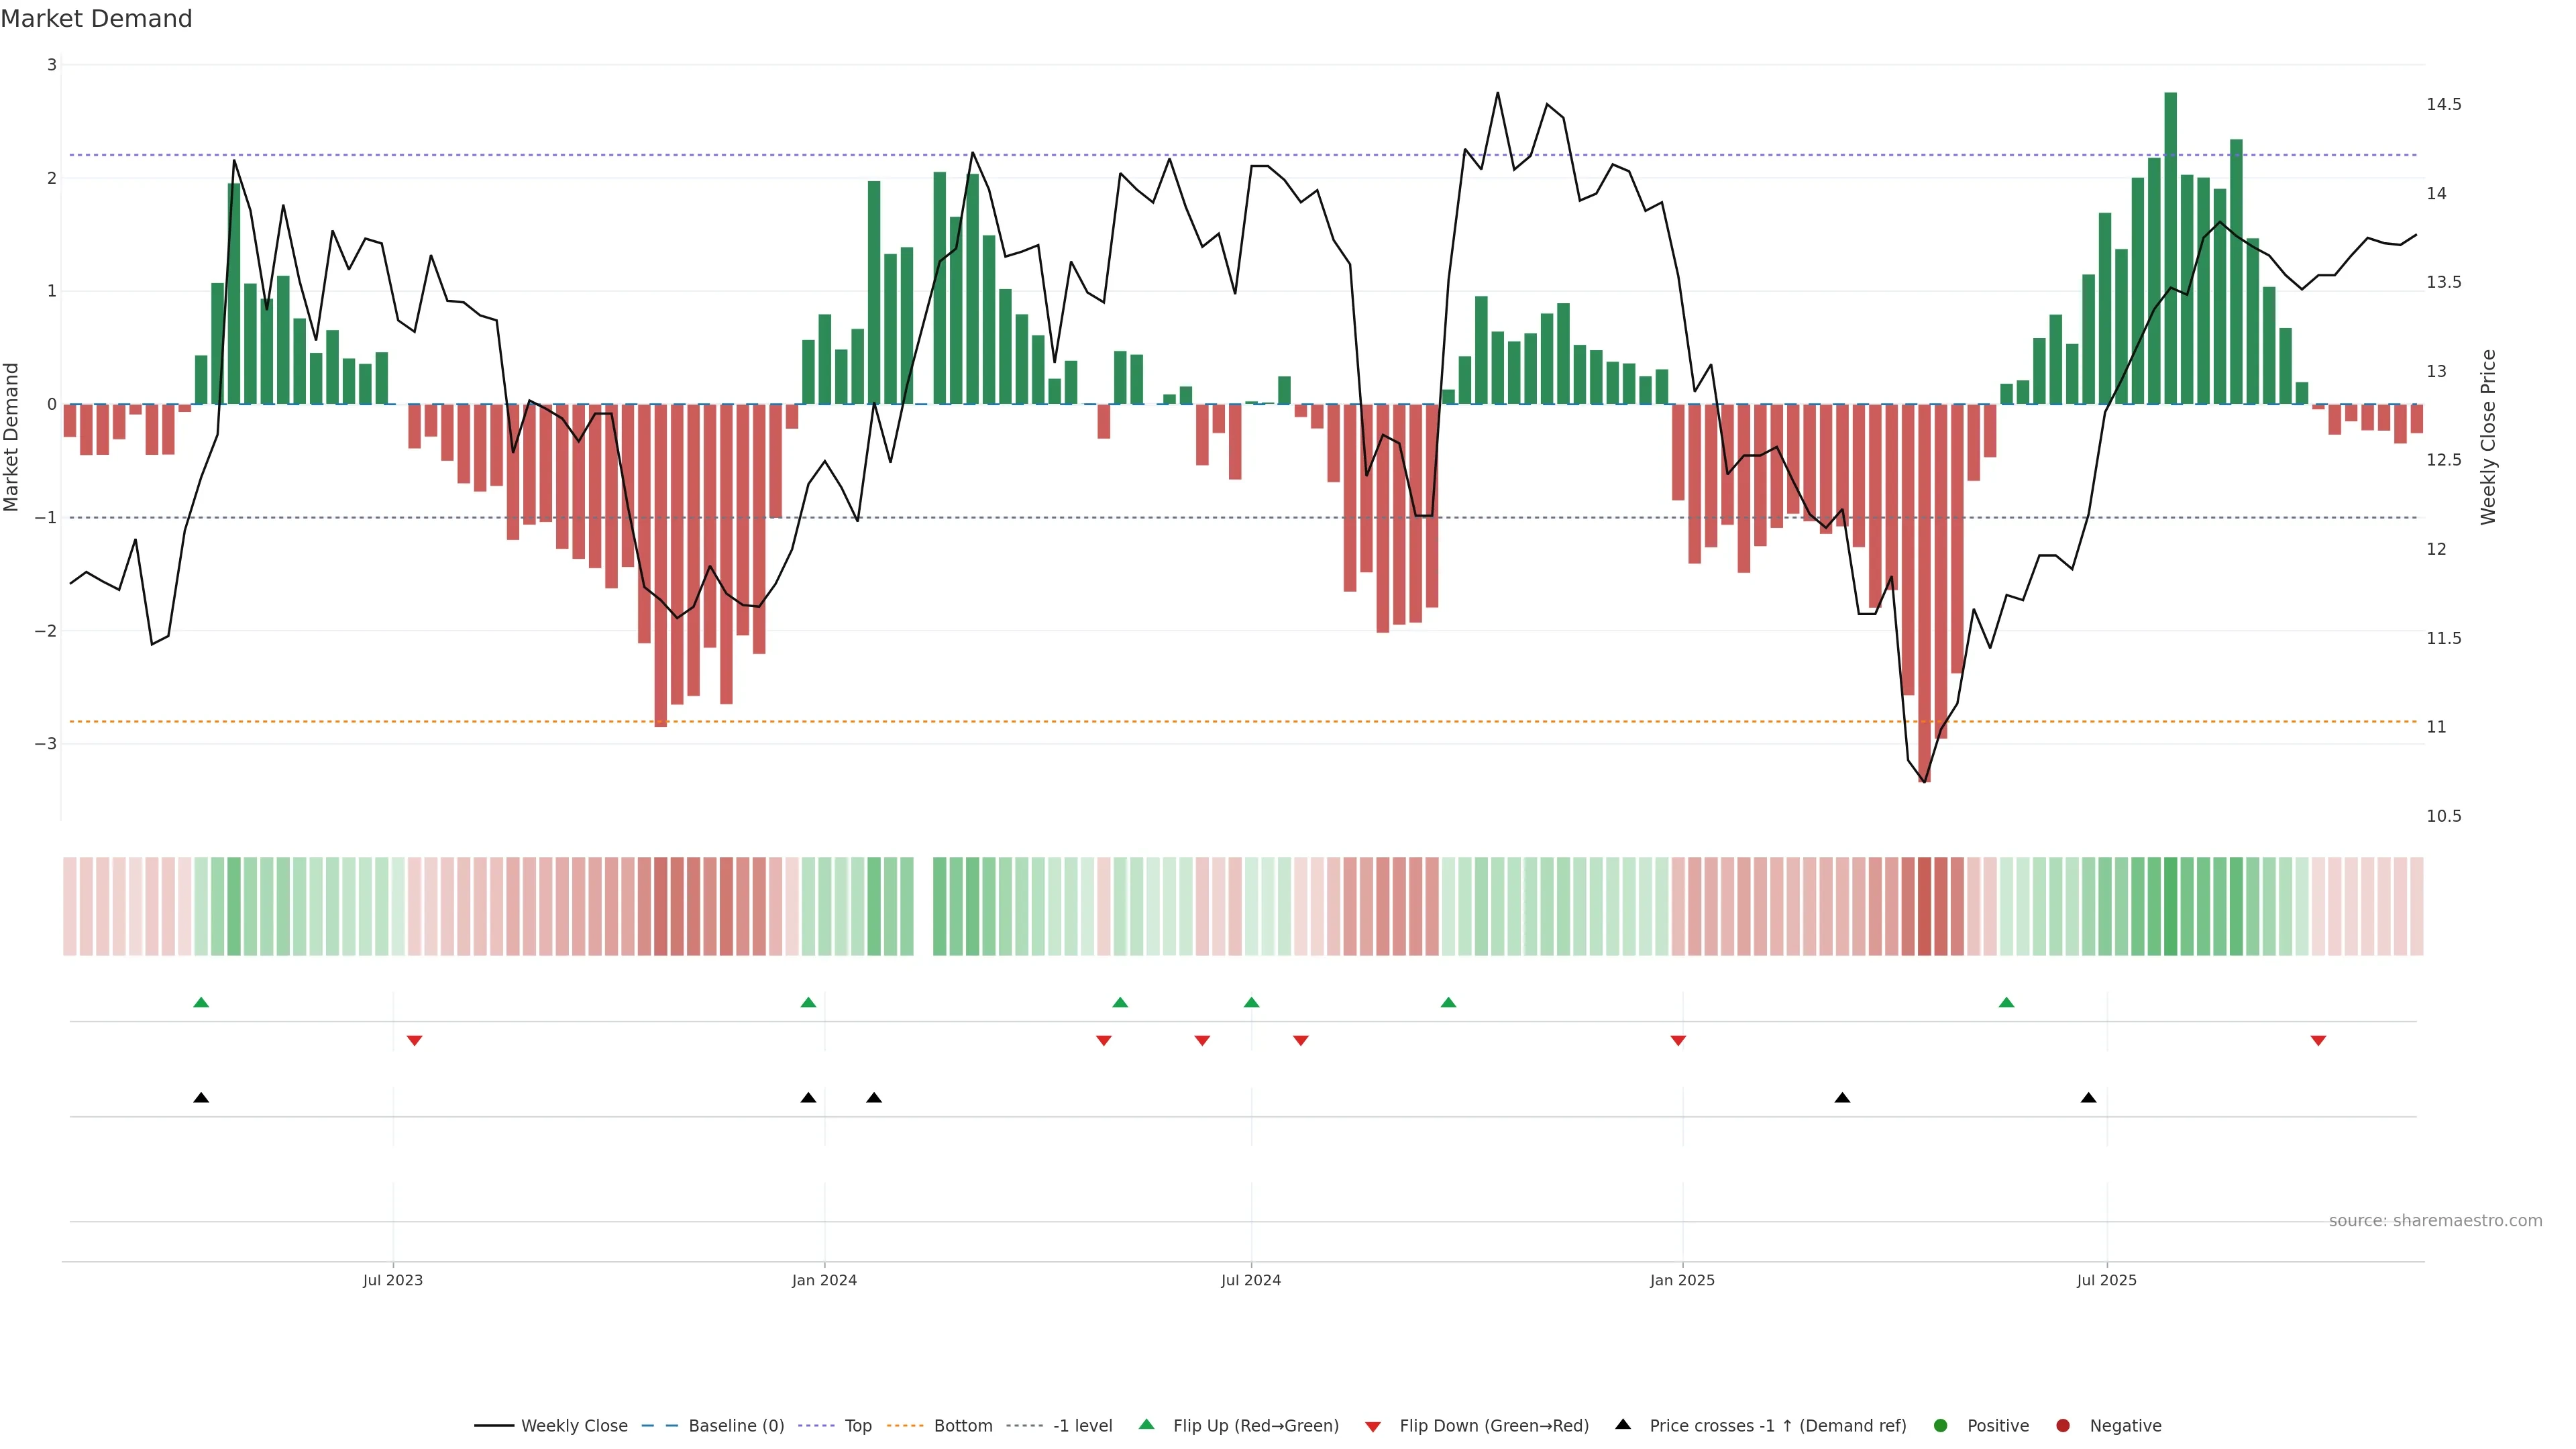Image resolution: width=2576 pixels, height=1449 pixels.
Task: Click Price crosses -1 black triangle legend icon
Action: click(x=1623, y=1425)
